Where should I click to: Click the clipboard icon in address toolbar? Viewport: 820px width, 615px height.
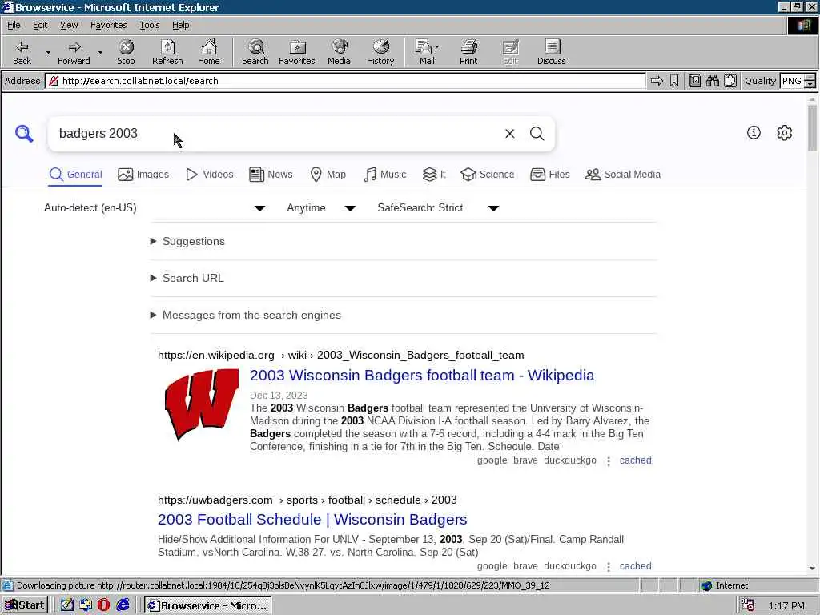730,81
